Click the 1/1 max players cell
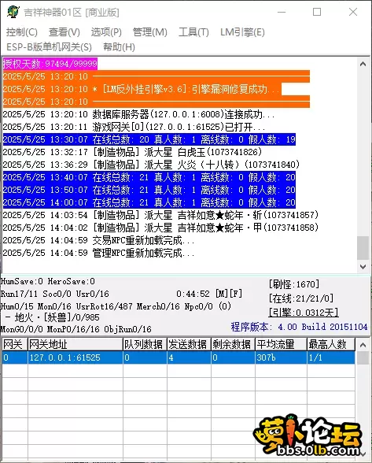Screen dimensions: 372x463 pyautogui.click(x=331, y=357)
